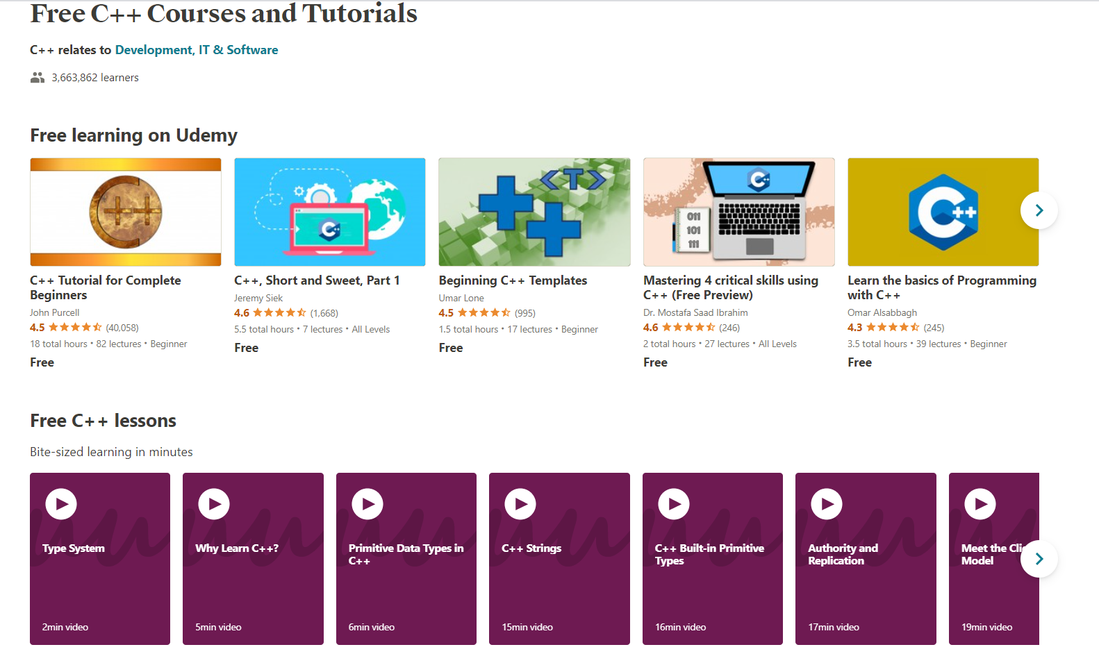Open the IT & Software category link
The image size is (1099, 663).
238,50
